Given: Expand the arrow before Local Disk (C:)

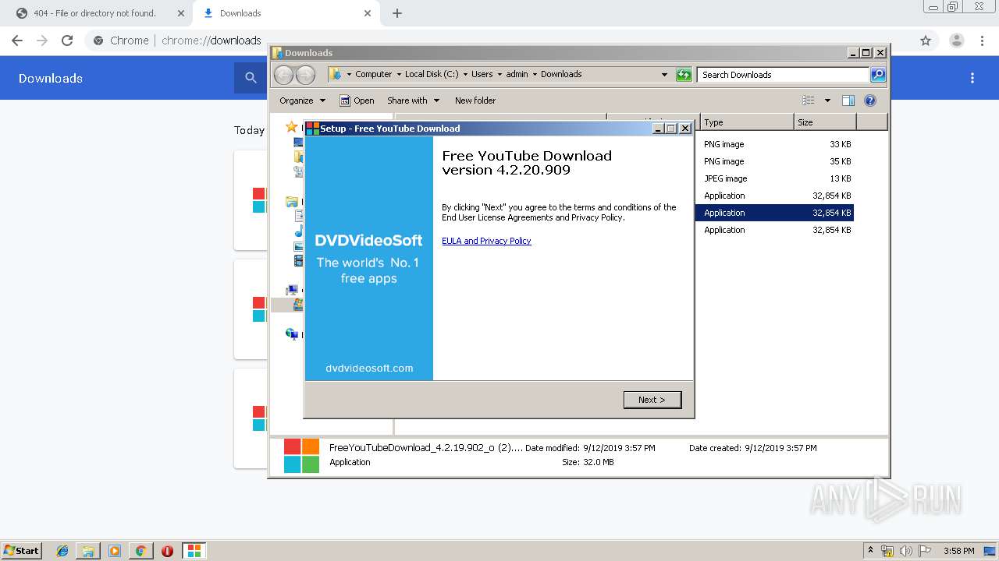Looking at the screenshot, I should [399, 75].
